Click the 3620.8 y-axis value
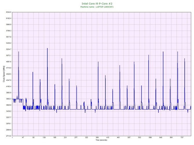 pyautogui.click(x=9, y=105)
